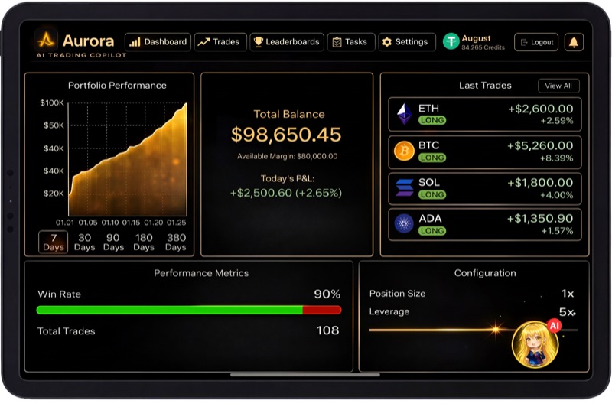Select the 380 Days range
Viewport: 612px width, 410px height.
[x=176, y=242]
